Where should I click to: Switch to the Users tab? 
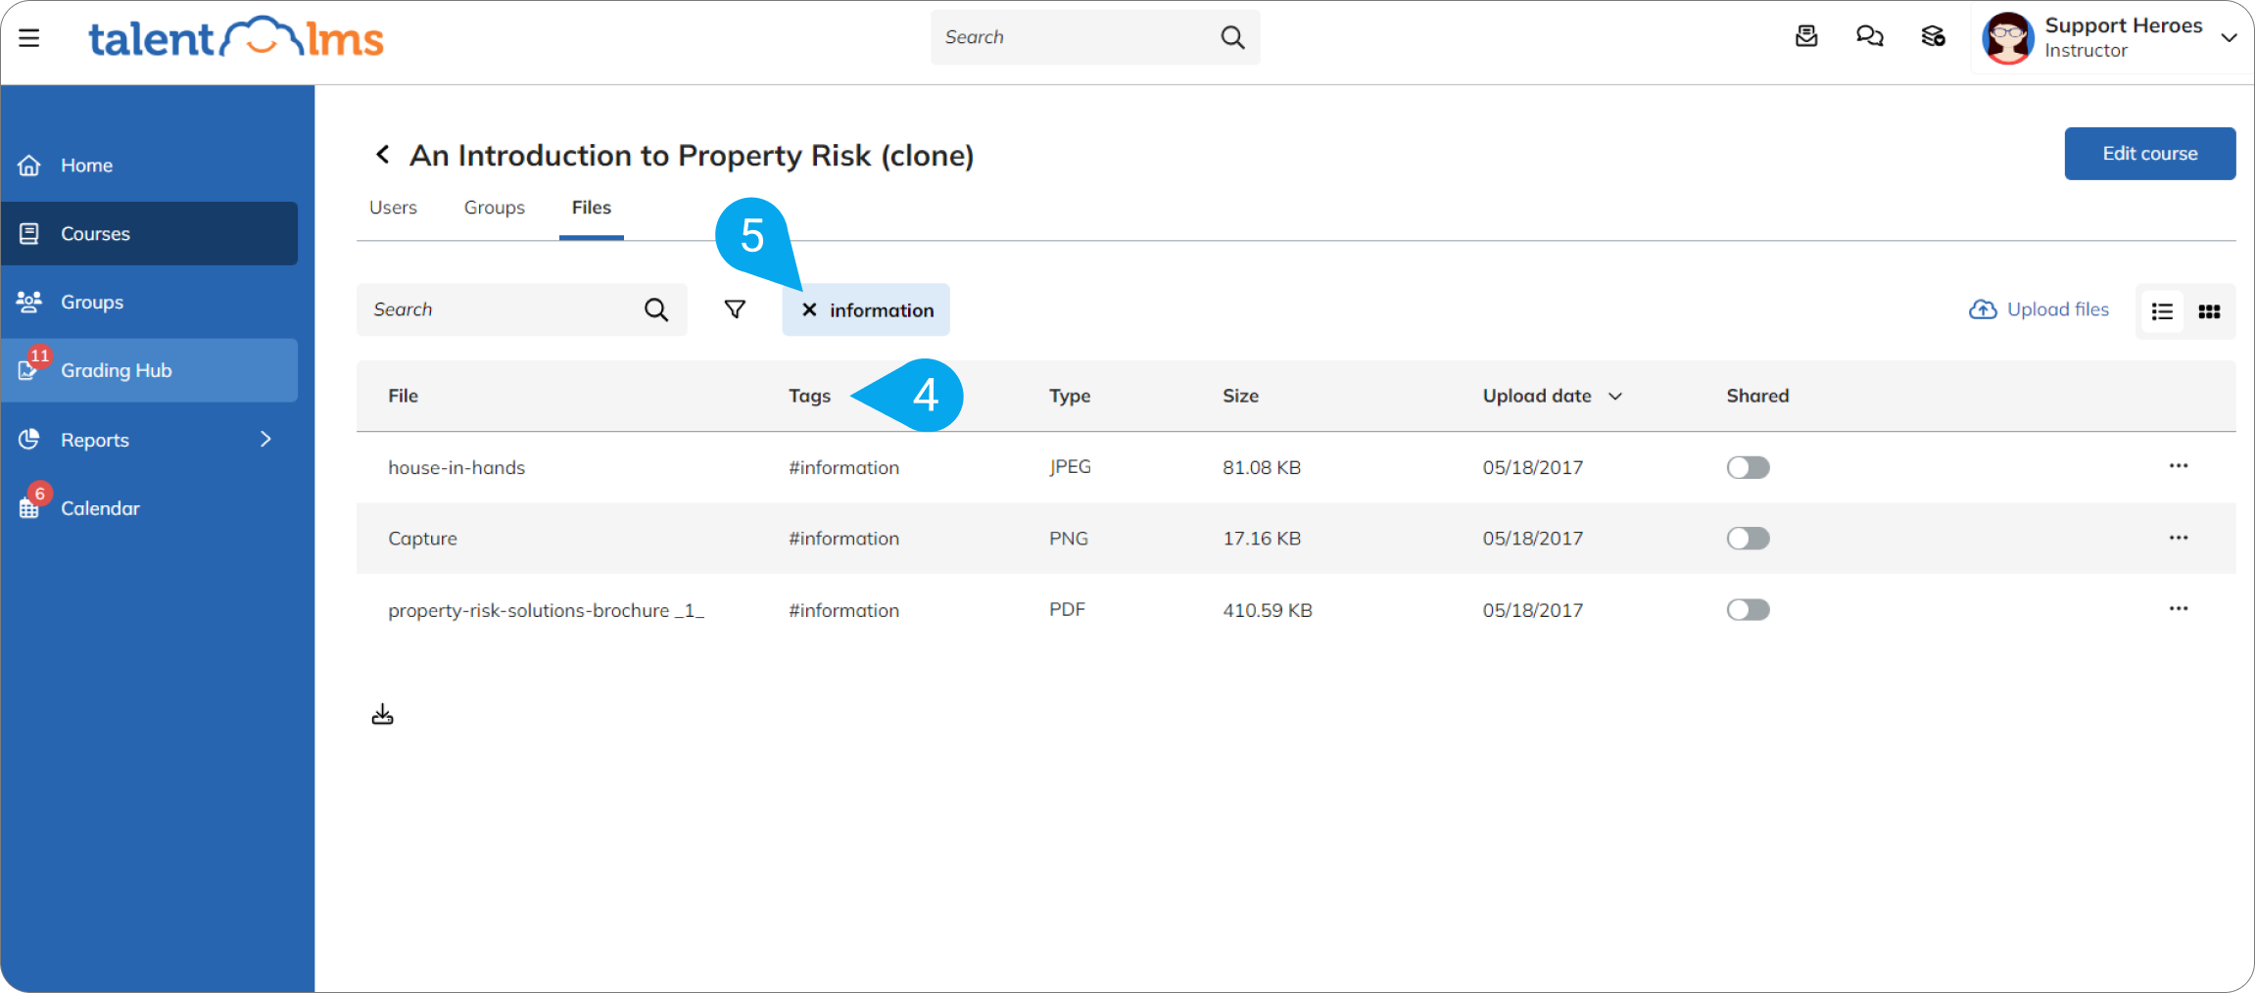tap(393, 208)
